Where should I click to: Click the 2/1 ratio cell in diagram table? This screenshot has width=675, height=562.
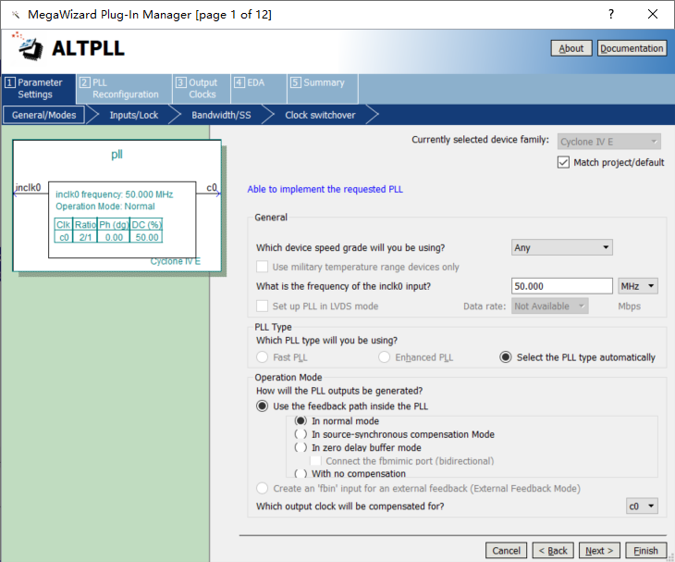tap(85, 237)
